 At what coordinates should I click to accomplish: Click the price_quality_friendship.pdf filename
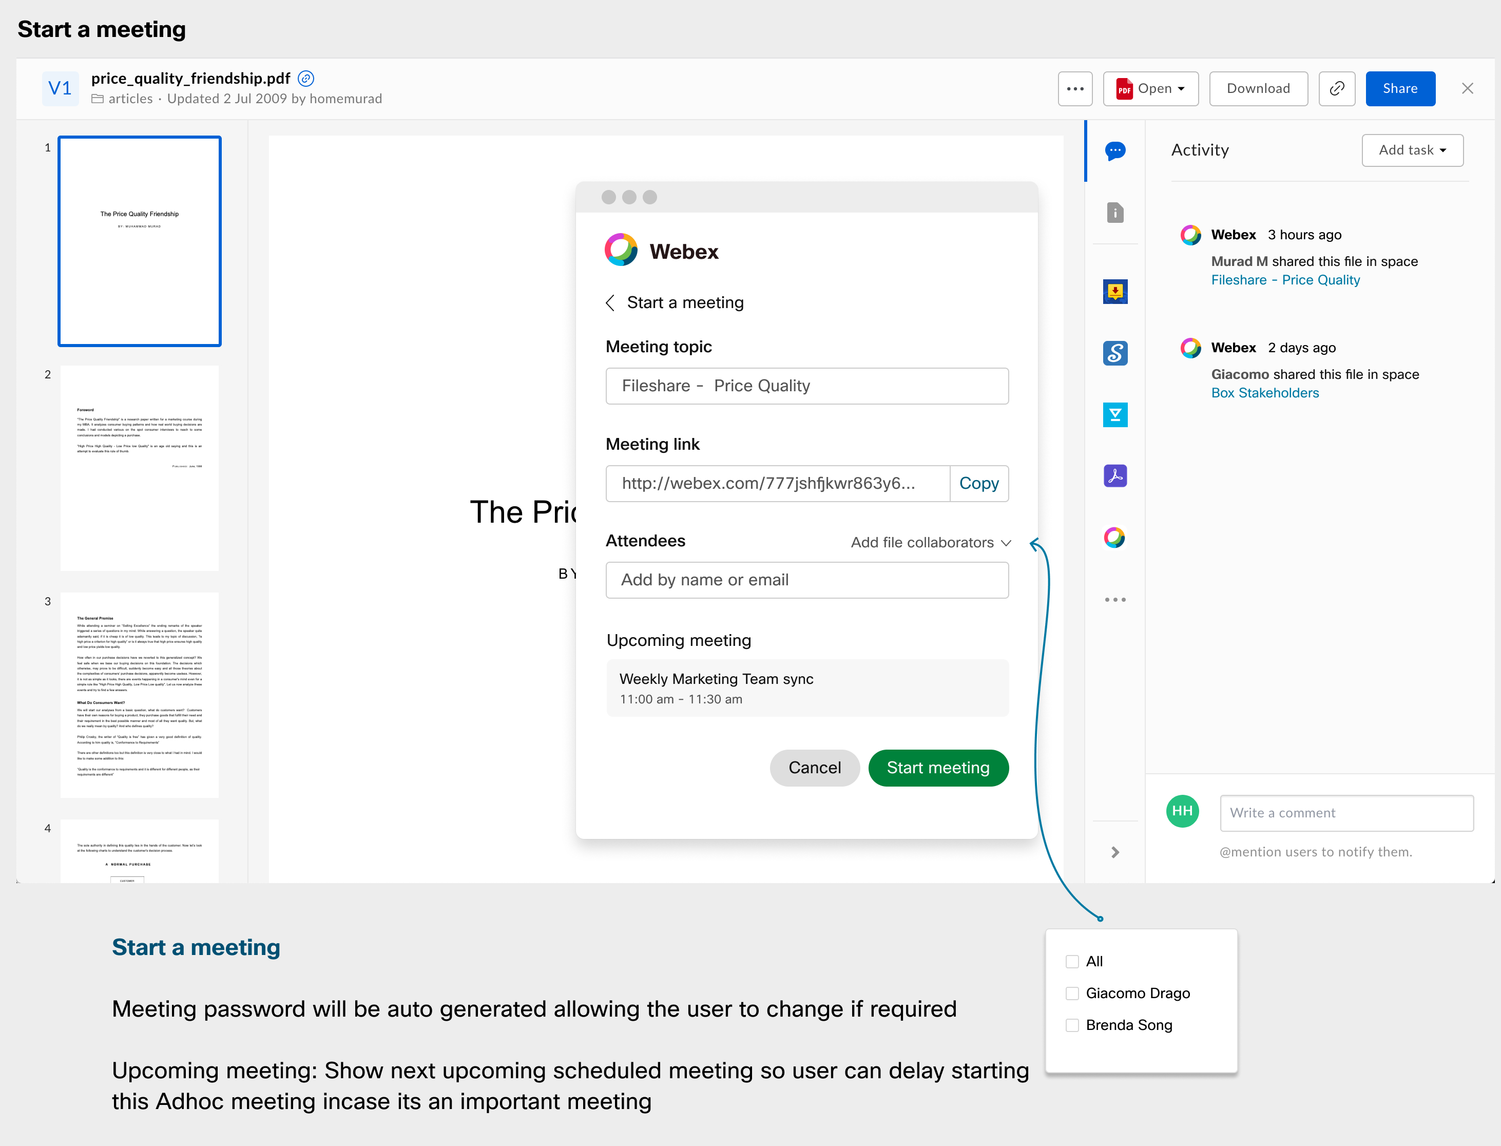190,79
